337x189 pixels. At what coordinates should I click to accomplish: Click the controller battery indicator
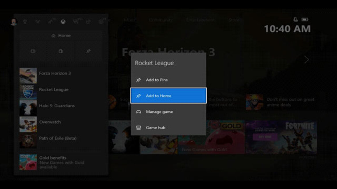tap(305, 20)
